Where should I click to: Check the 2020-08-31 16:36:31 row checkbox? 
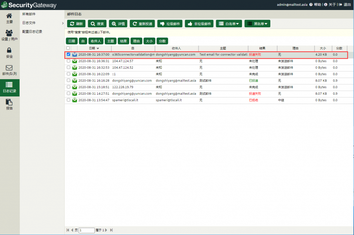coord(68,61)
